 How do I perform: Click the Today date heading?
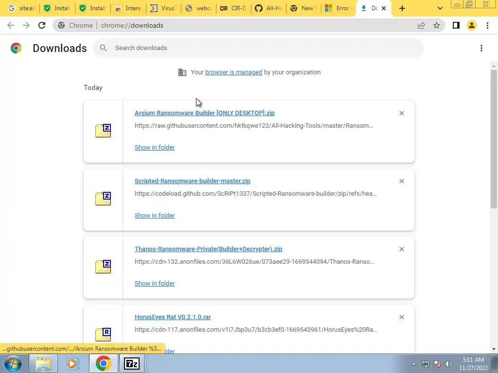[x=93, y=87]
